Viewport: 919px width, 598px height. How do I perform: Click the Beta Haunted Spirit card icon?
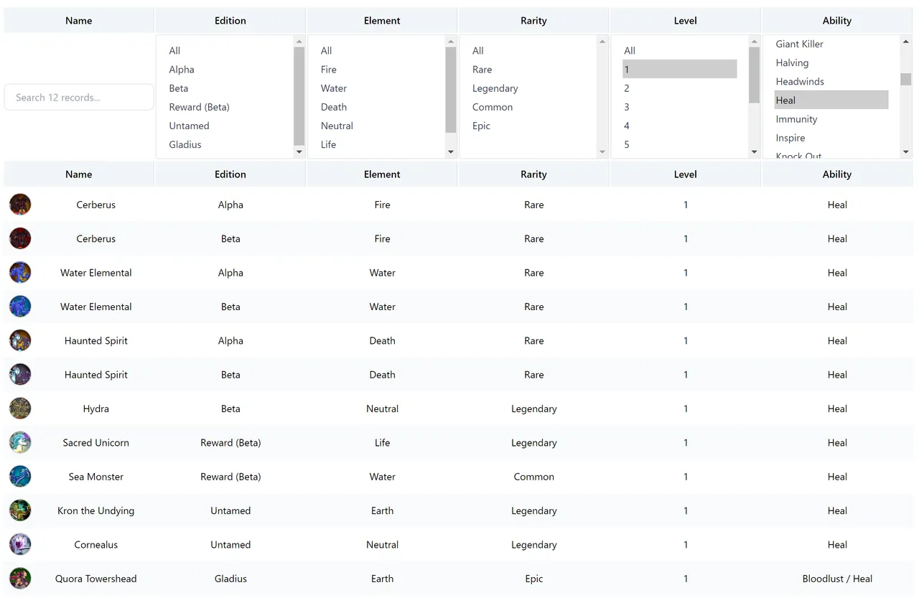(20, 375)
